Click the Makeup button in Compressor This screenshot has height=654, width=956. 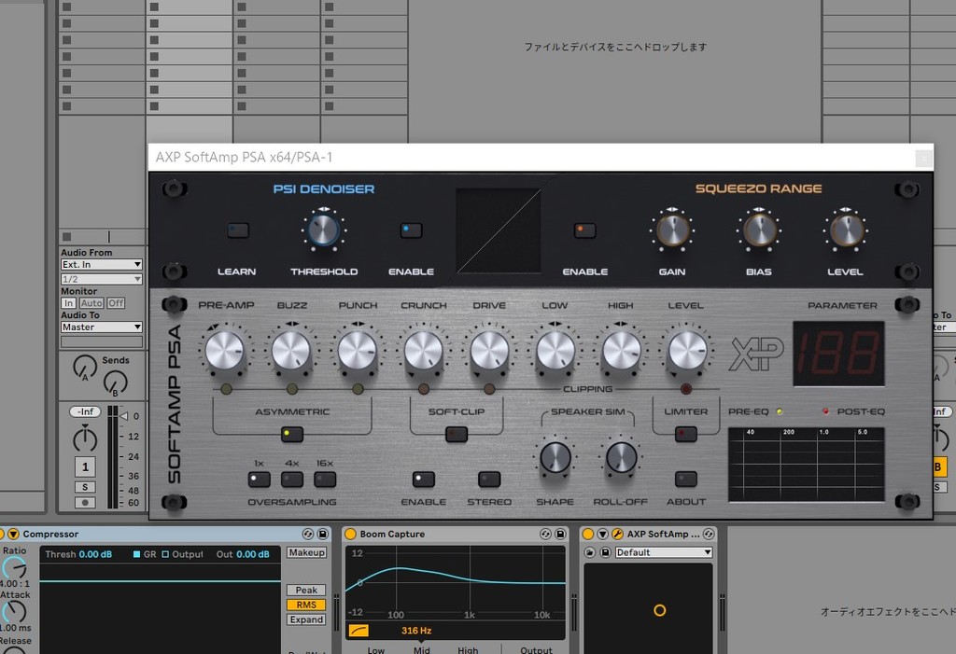coord(306,553)
